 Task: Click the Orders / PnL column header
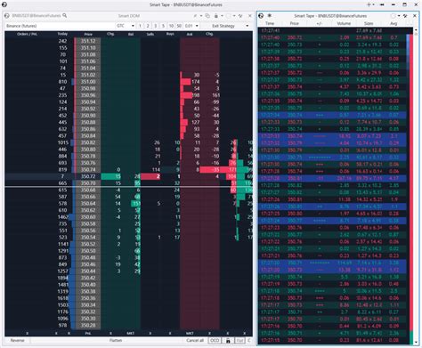click(27, 34)
